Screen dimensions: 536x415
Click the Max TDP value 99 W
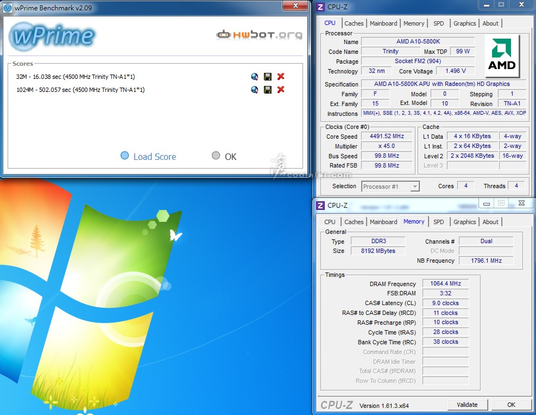463,51
